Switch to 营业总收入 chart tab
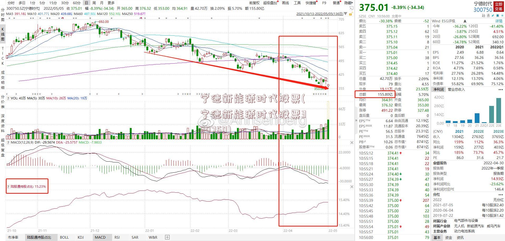Image resolution: width=505 pixels, height=241 pixels. click(456, 90)
